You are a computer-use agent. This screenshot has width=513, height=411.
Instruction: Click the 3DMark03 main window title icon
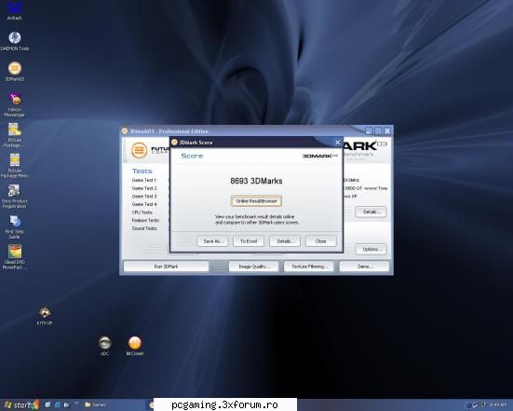[x=125, y=131]
